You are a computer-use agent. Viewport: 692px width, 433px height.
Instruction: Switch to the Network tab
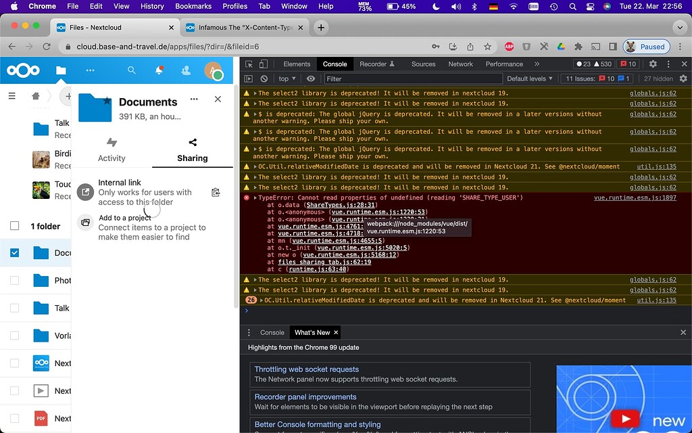(x=460, y=64)
